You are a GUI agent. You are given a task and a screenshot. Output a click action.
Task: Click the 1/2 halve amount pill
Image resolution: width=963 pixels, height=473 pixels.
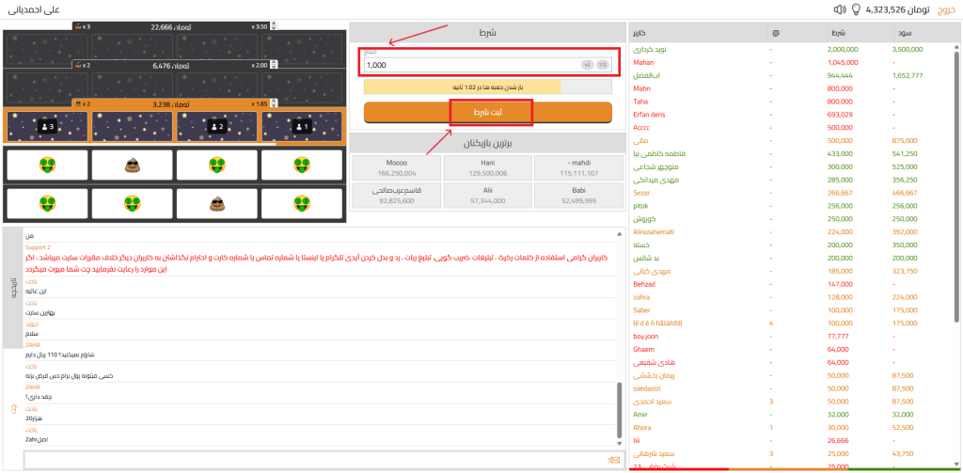(x=602, y=65)
